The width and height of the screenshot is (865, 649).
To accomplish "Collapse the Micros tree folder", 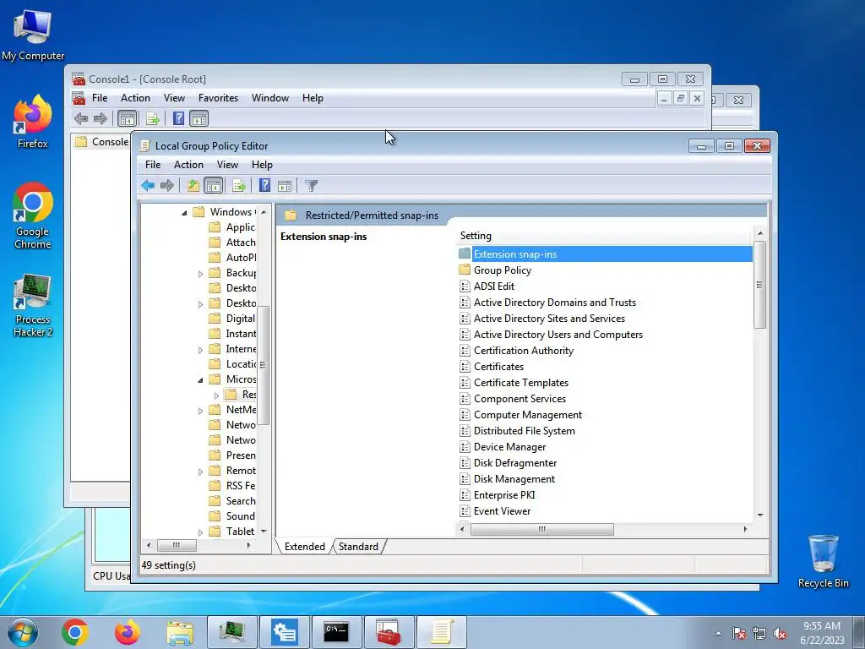I will tap(200, 379).
